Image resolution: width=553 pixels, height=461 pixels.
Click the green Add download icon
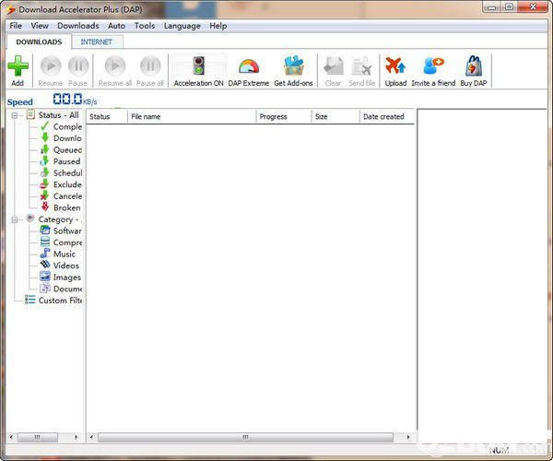click(18, 66)
